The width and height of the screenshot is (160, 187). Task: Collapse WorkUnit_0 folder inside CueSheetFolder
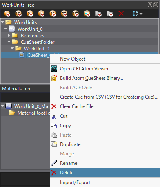pos(12,48)
